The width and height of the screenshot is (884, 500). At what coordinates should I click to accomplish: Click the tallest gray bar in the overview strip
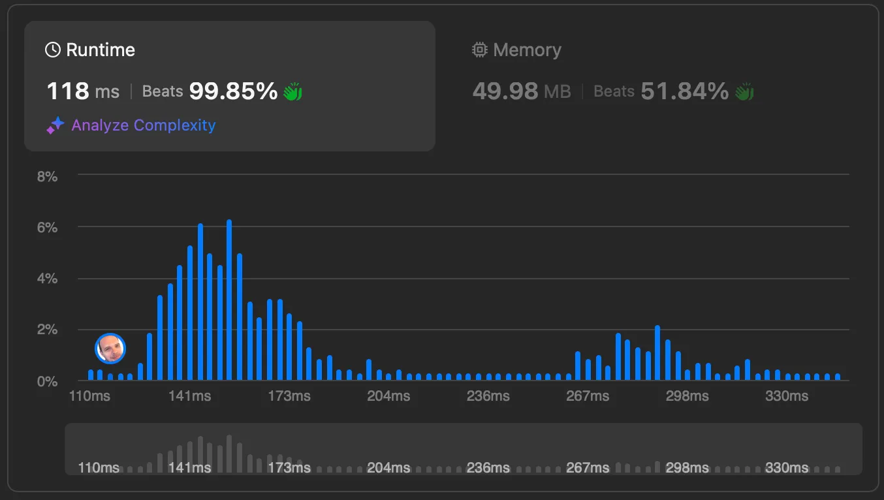(x=229, y=454)
